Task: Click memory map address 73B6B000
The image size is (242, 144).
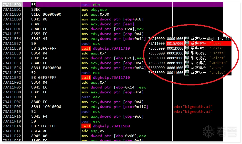Action: coord(156,48)
